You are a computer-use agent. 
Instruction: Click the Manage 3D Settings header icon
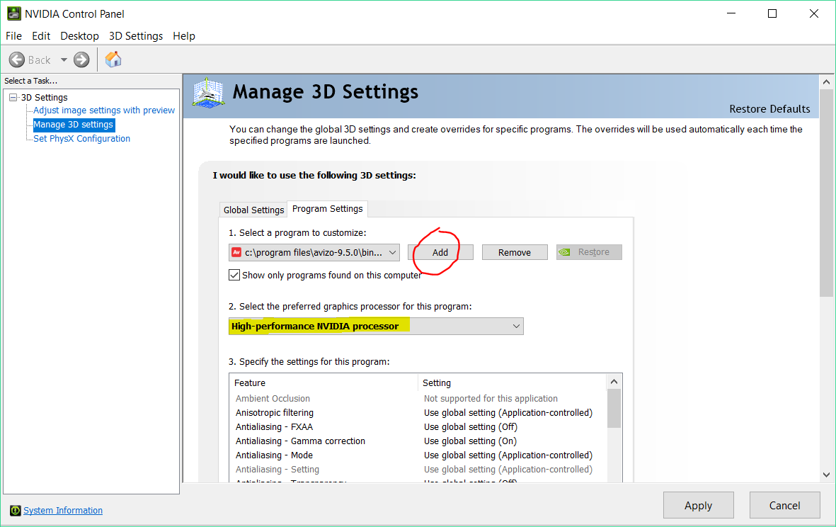(x=208, y=93)
